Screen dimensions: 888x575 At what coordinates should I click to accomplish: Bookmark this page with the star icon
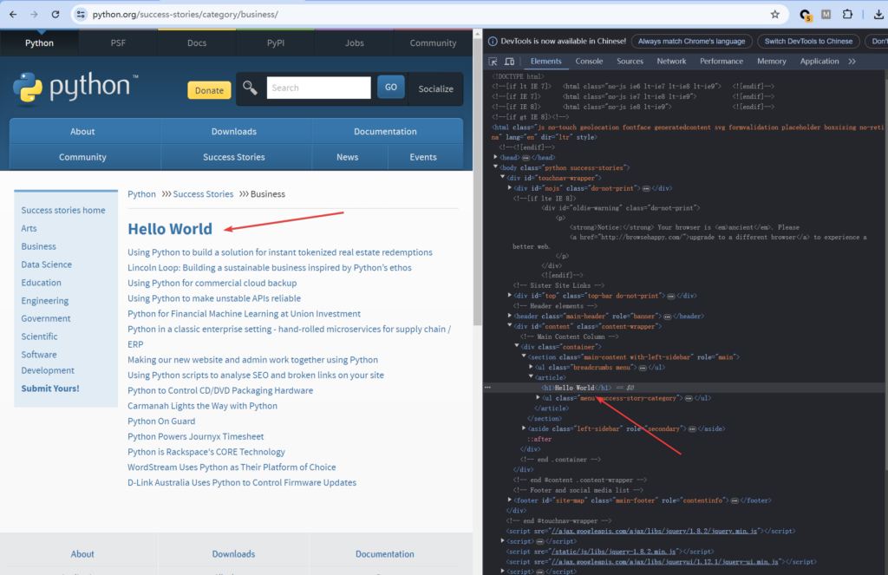(774, 15)
